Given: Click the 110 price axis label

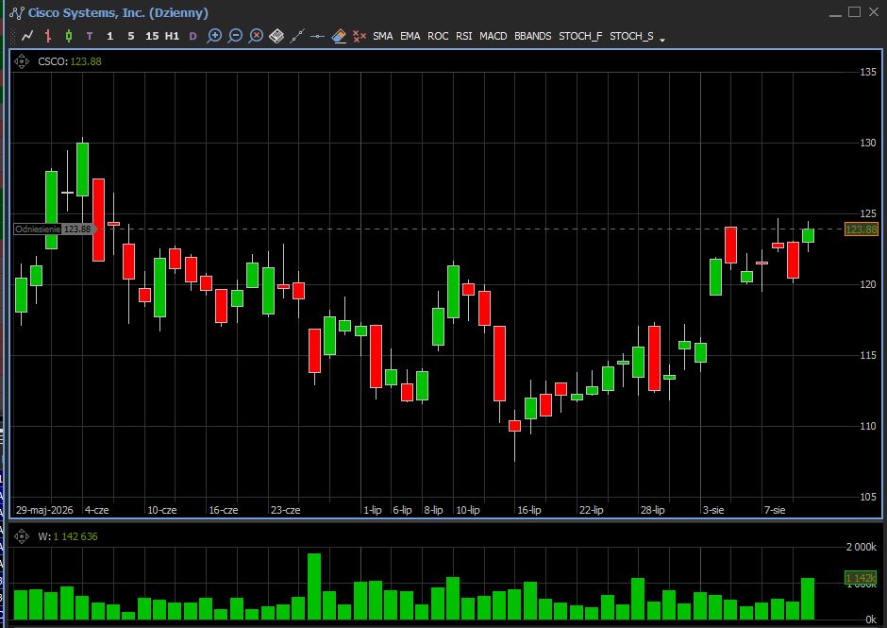Looking at the screenshot, I should pos(868,426).
